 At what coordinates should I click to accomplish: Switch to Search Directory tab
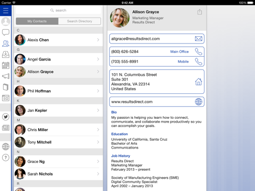(80, 21)
